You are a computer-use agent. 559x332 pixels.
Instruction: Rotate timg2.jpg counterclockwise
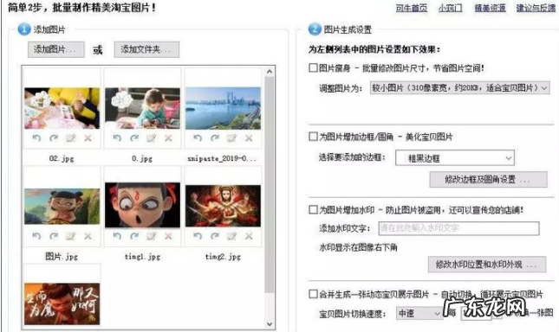click(x=198, y=236)
